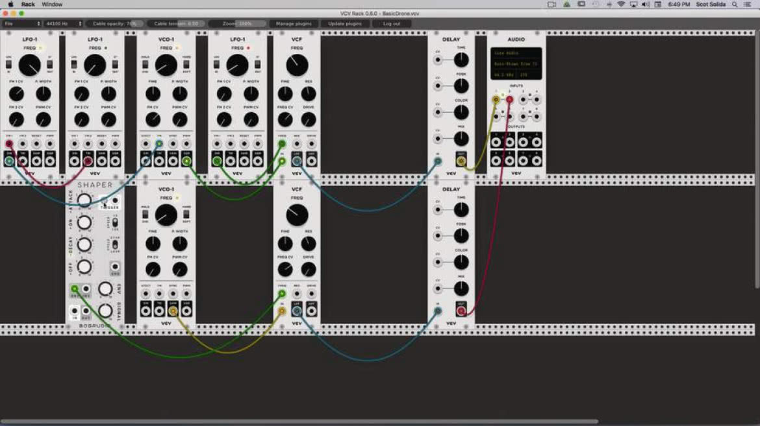Click the 6:49 PM clock in the menu bar
The height and width of the screenshot is (426, 760).
679,5
